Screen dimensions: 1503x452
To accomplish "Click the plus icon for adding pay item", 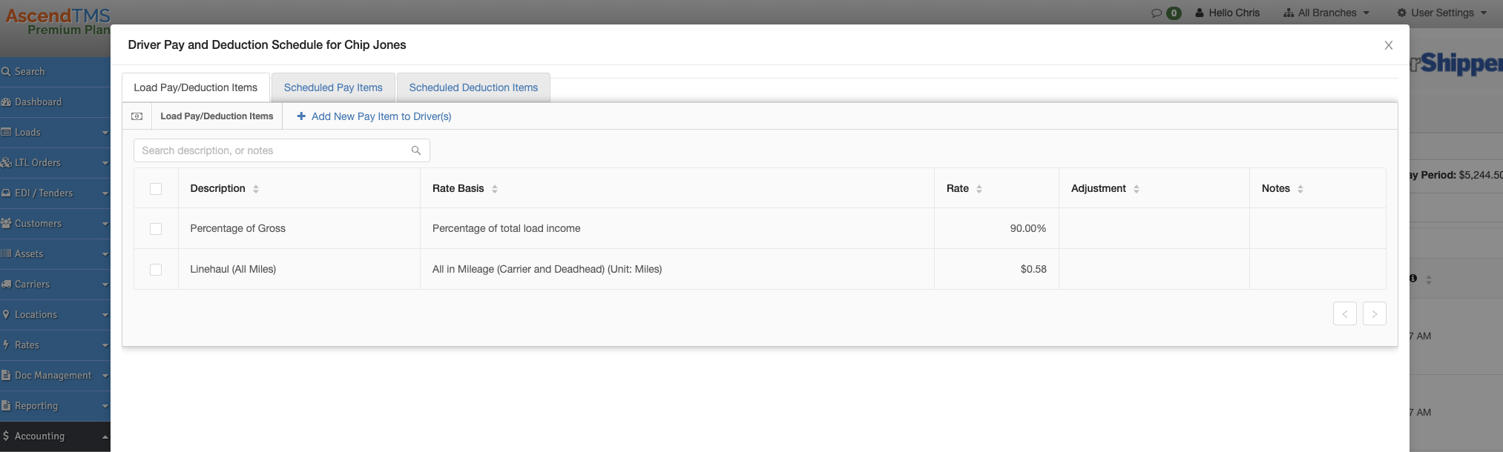I will coord(301,116).
